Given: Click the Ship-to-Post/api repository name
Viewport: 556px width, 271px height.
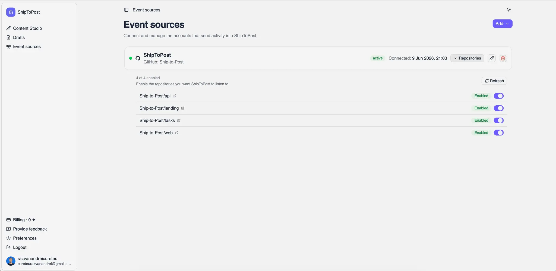Looking at the screenshot, I should (155, 96).
